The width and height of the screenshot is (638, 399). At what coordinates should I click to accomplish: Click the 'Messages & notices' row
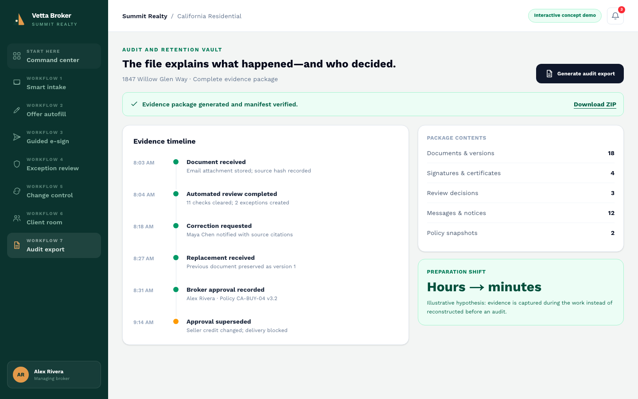coord(521,213)
